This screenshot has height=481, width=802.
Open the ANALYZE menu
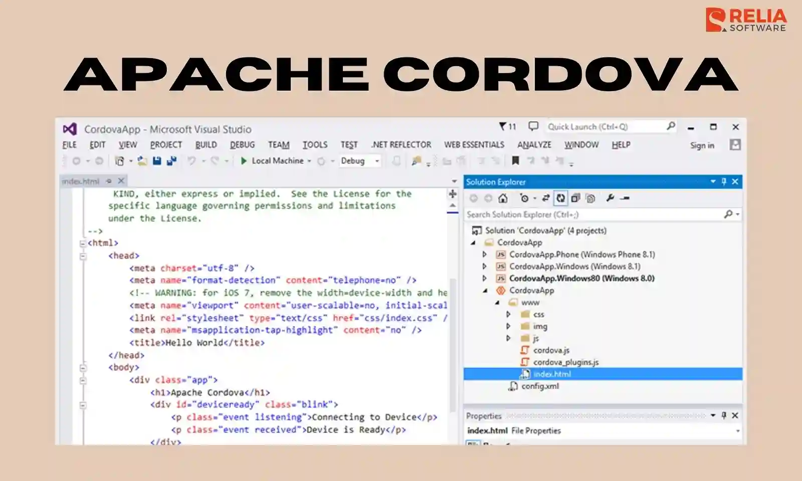click(534, 145)
